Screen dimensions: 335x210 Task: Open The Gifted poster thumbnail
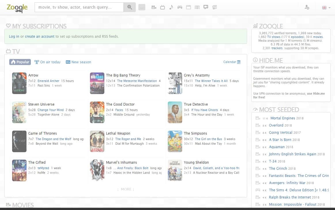19,170
